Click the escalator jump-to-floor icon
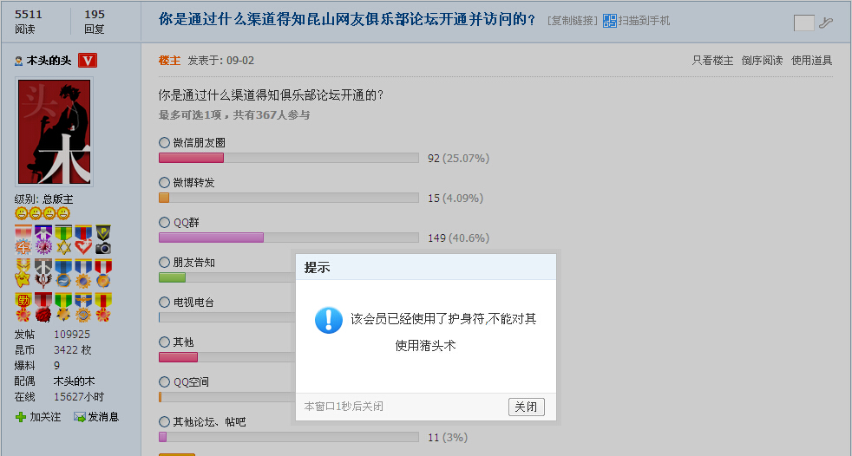852x456 pixels. [826, 23]
